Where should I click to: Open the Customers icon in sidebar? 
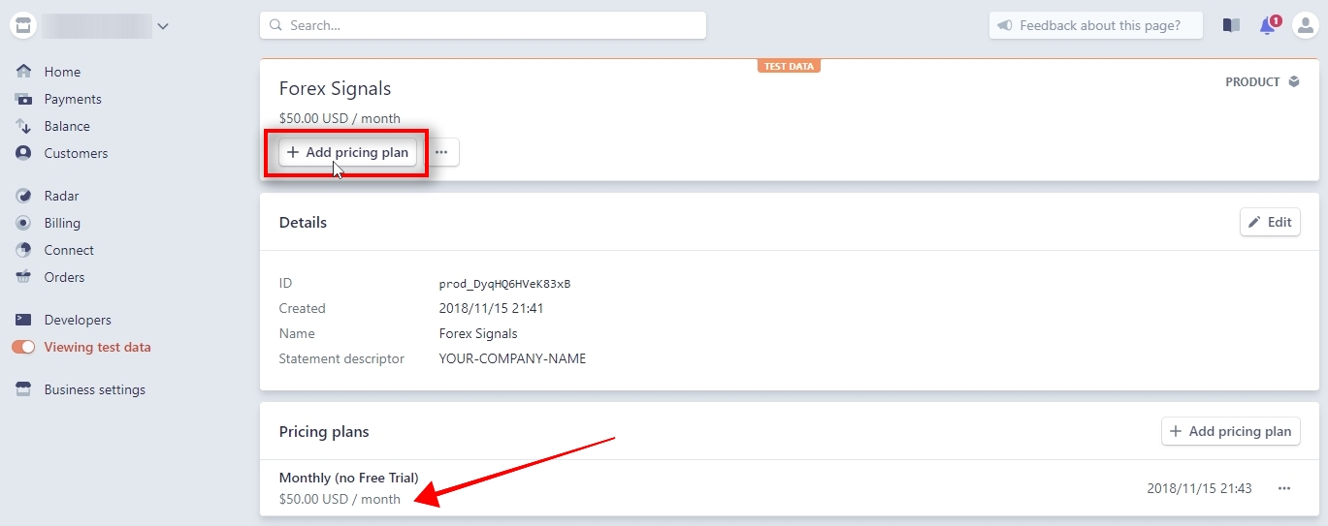pos(24,153)
